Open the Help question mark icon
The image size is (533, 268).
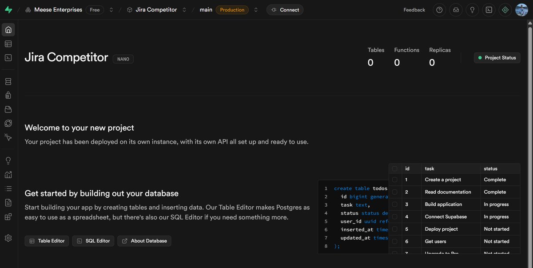click(439, 10)
